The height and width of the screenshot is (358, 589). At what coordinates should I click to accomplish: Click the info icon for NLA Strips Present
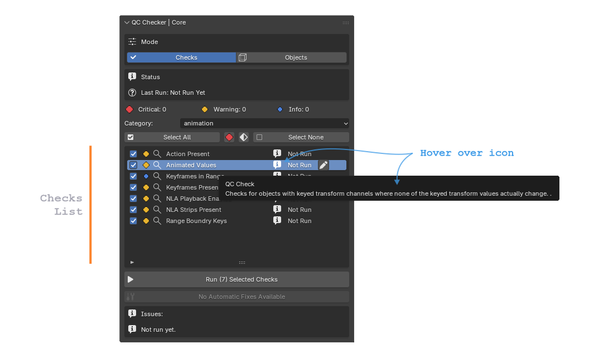coord(277,209)
